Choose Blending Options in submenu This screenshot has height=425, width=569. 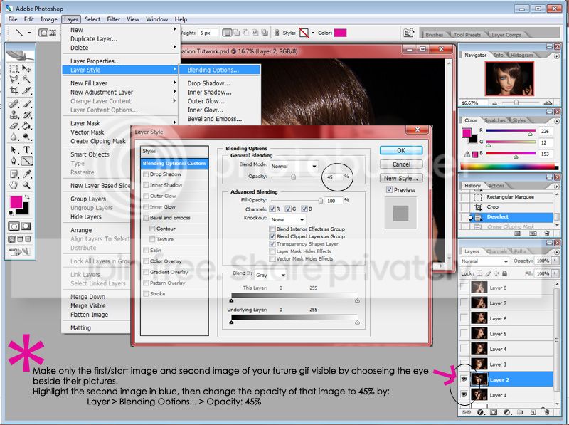pos(220,70)
